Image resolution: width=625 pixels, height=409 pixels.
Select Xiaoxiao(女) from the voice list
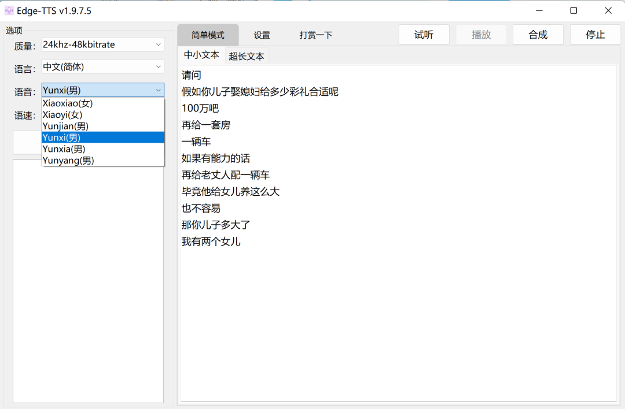pyautogui.click(x=103, y=103)
